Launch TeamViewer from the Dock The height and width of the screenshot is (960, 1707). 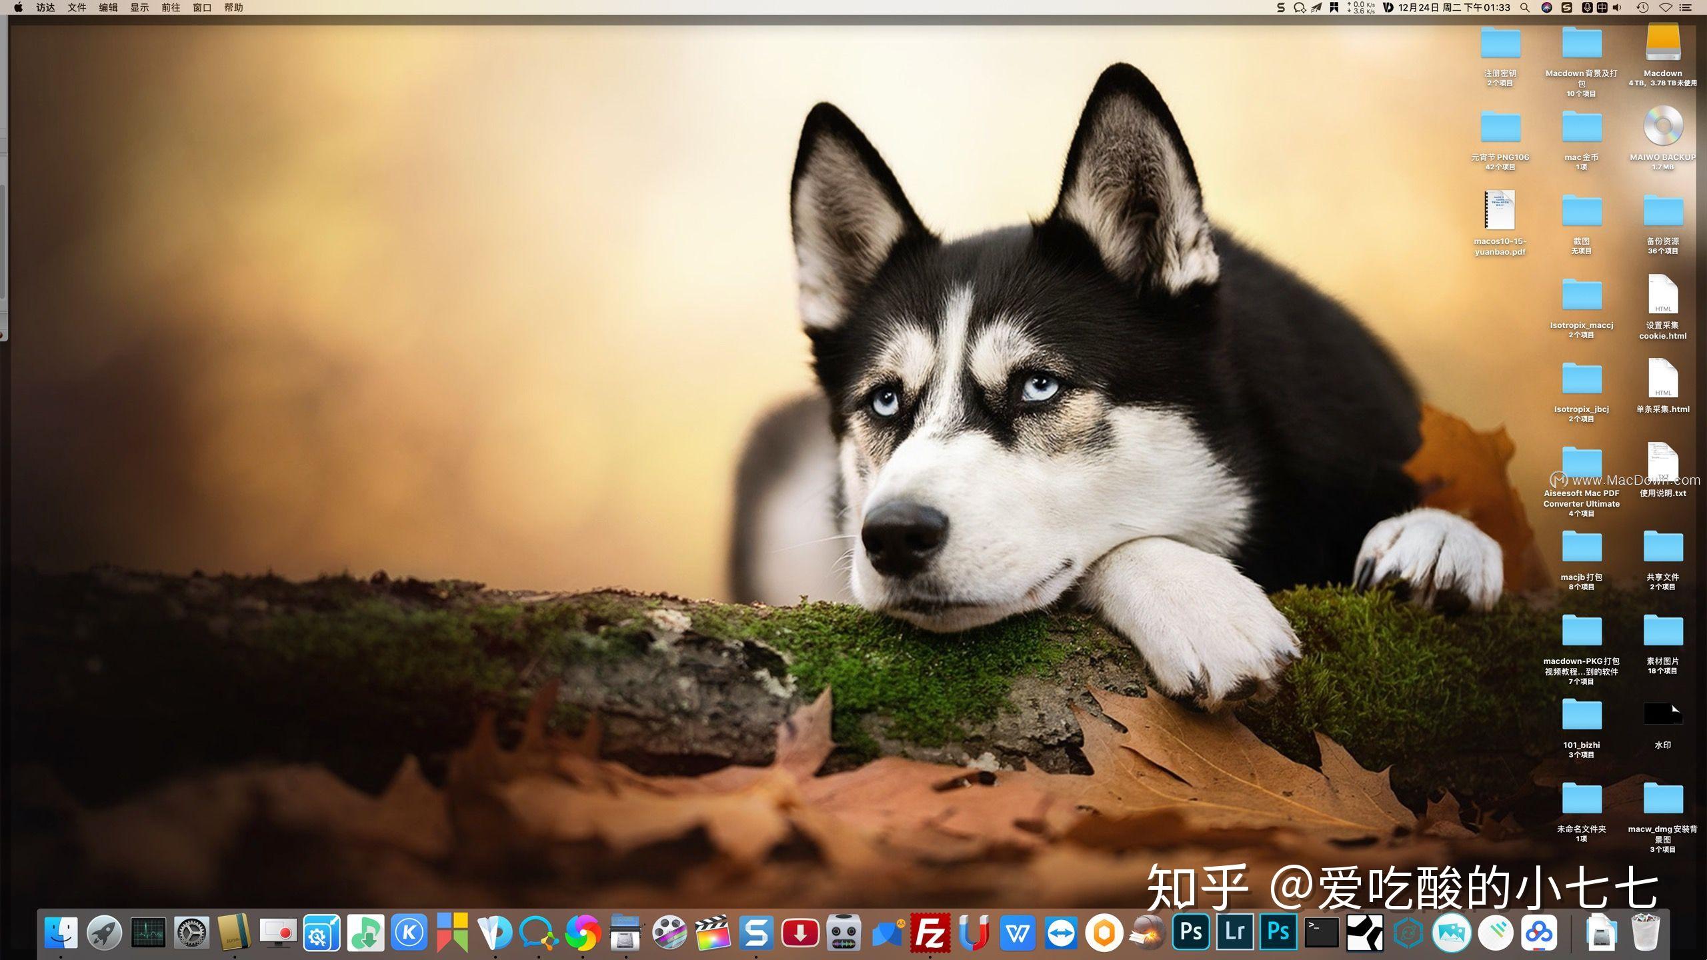tap(1061, 933)
